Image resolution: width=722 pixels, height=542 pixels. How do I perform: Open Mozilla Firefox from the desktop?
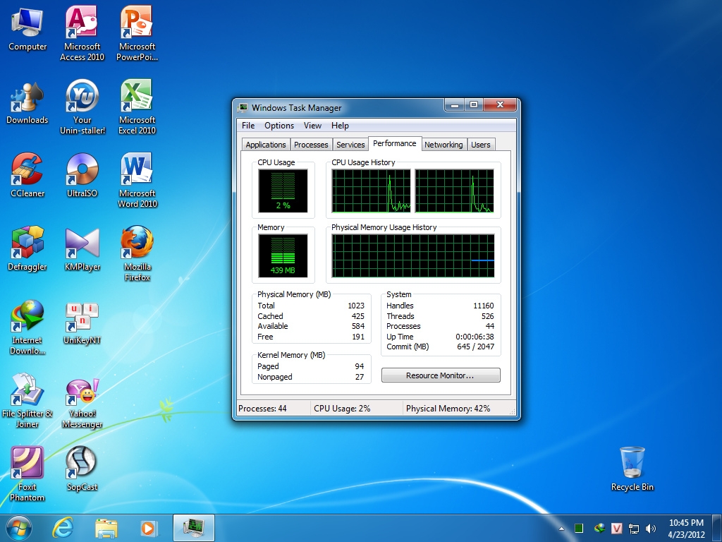pyautogui.click(x=136, y=245)
